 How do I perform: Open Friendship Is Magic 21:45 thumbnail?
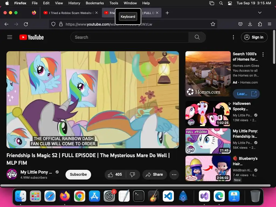208,141
